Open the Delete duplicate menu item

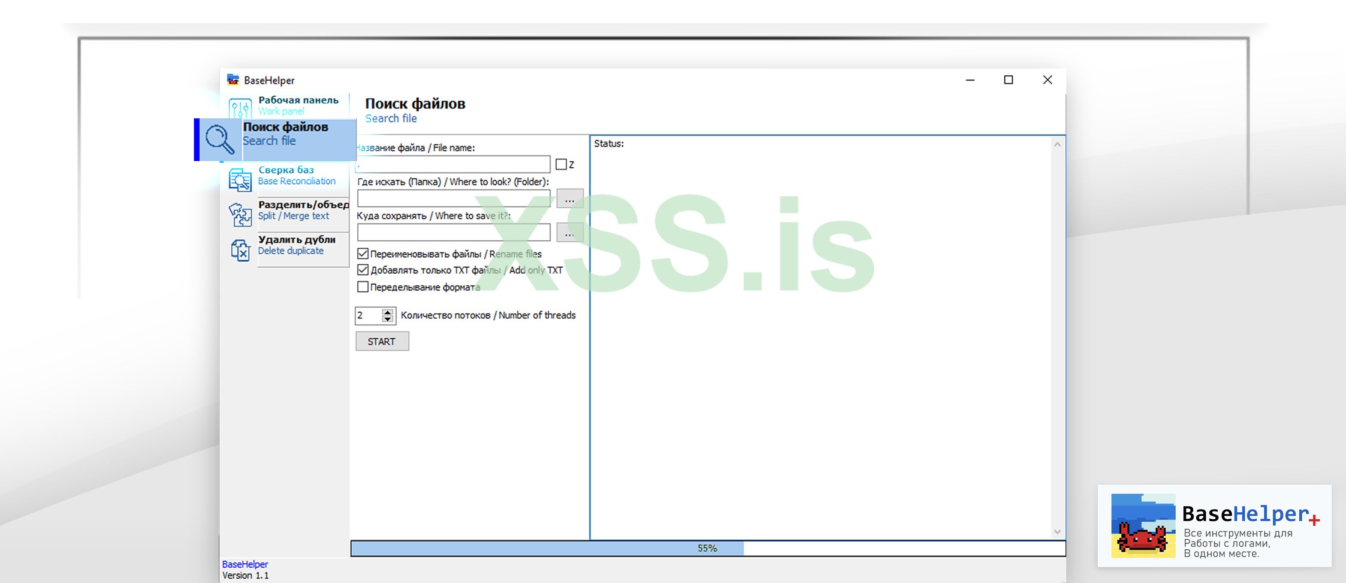click(x=296, y=245)
